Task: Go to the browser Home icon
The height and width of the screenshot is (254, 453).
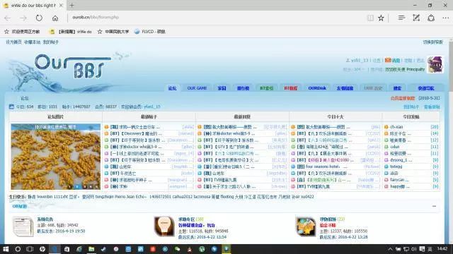Action: click(x=55, y=18)
